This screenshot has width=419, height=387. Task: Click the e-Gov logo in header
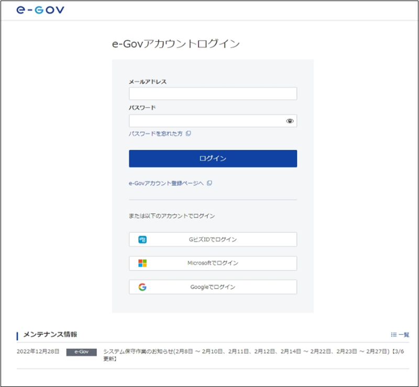click(40, 10)
